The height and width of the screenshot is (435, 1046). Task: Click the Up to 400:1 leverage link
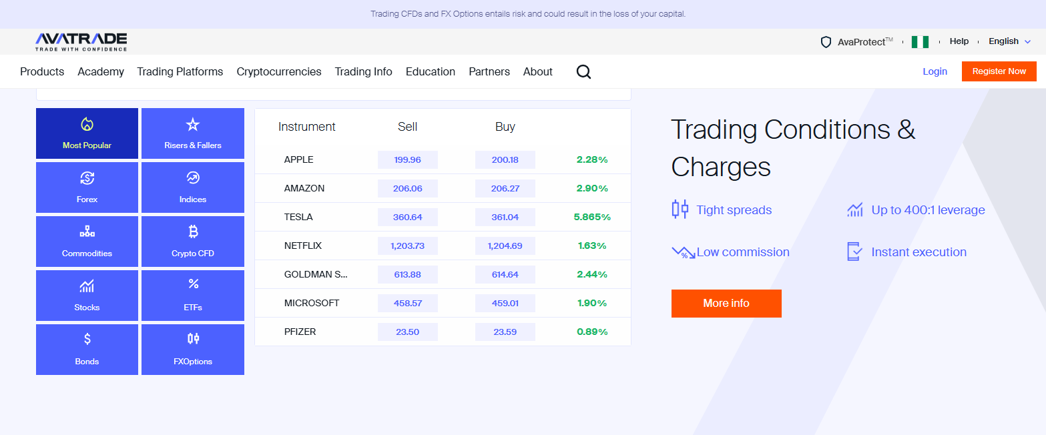click(x=929, y=210)
